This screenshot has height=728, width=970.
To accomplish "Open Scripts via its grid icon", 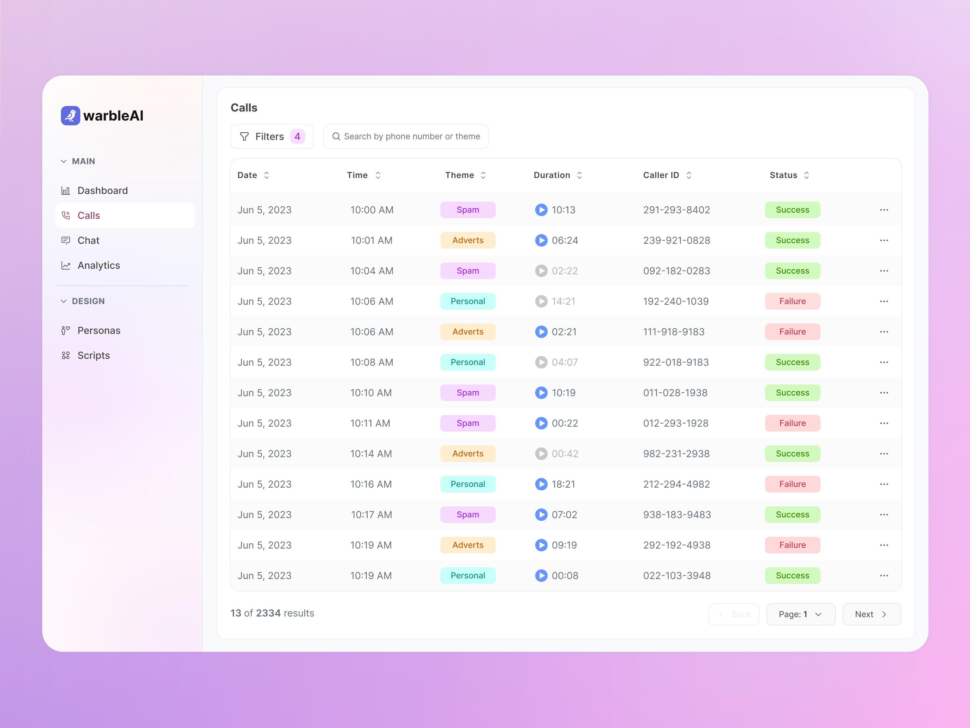I will [66, 355].
